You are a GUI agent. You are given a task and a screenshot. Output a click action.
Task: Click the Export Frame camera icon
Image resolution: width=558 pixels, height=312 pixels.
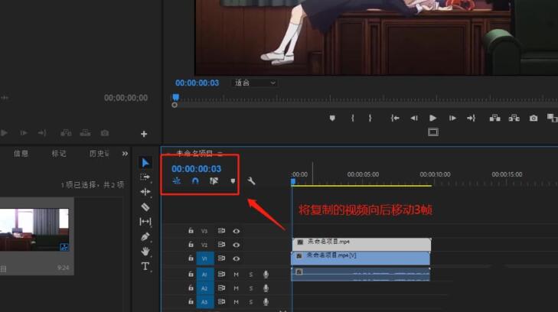534,118
